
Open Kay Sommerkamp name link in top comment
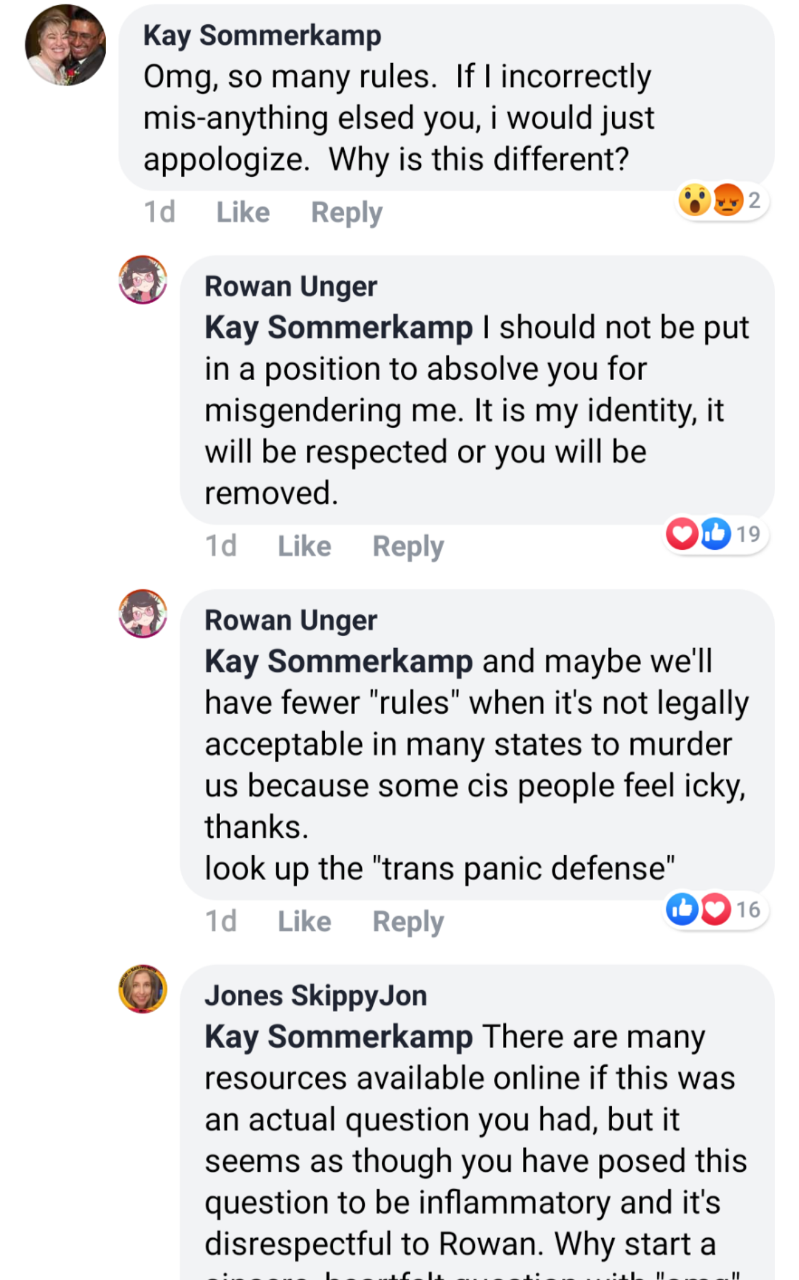pos(262,36)
